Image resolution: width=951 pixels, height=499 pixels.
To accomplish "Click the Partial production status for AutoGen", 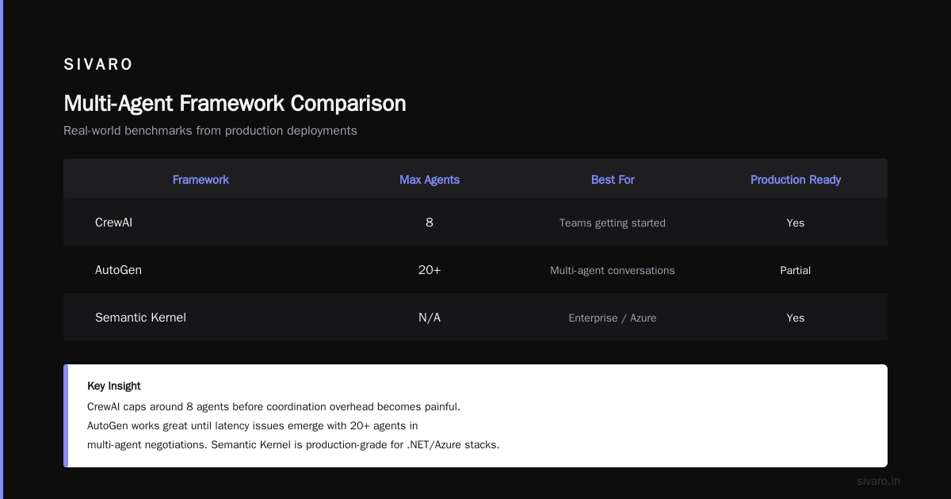I will [796, 271].
